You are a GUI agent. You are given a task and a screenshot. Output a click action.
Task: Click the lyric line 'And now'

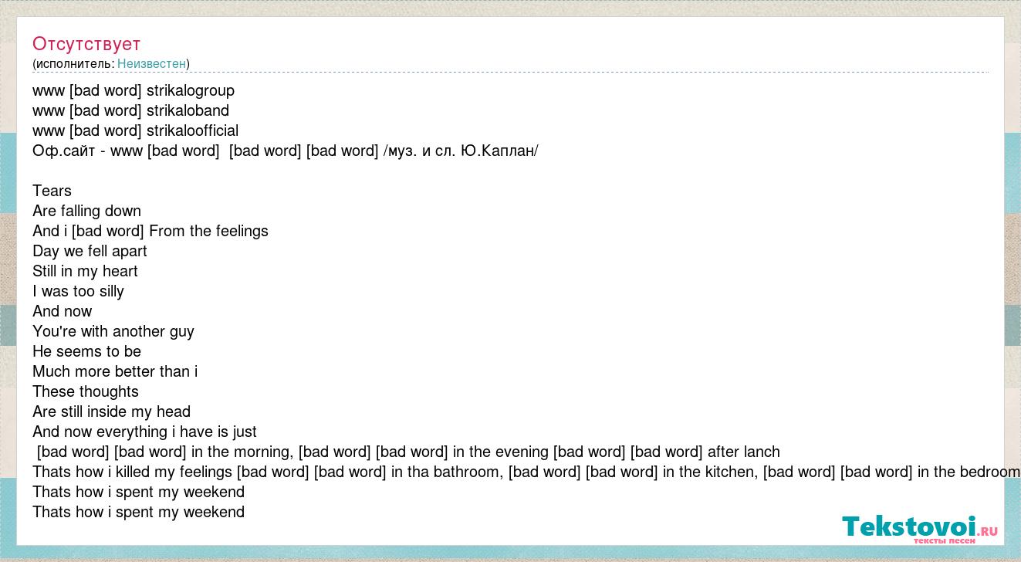pyautogui.click(x=62, y=311)
